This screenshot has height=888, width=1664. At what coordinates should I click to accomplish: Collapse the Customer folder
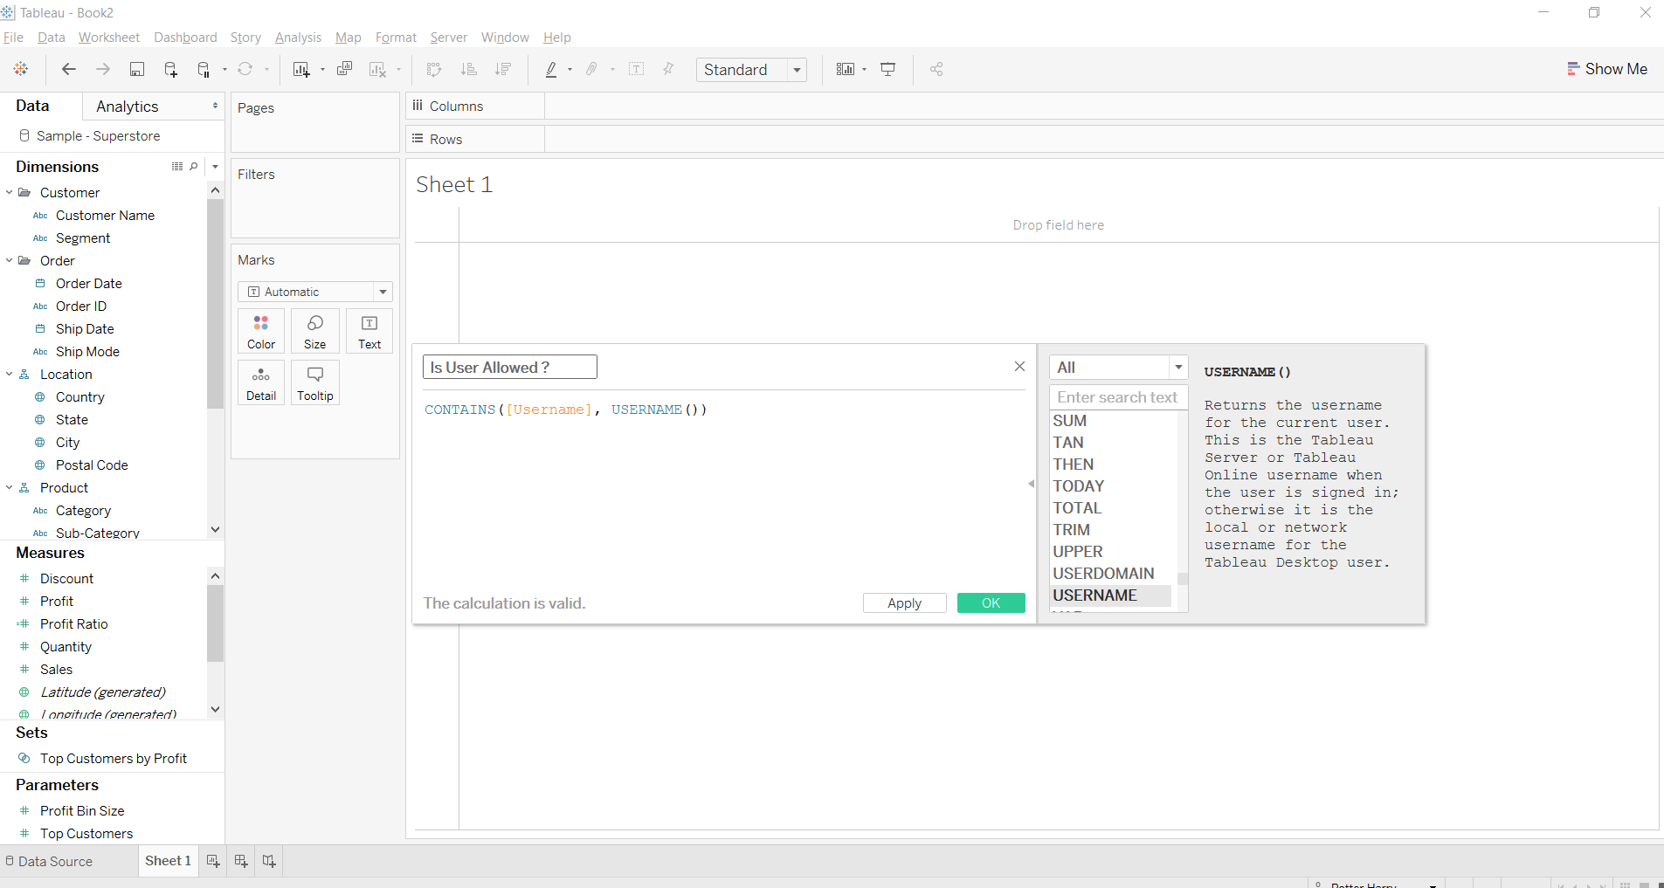(10, 192)
